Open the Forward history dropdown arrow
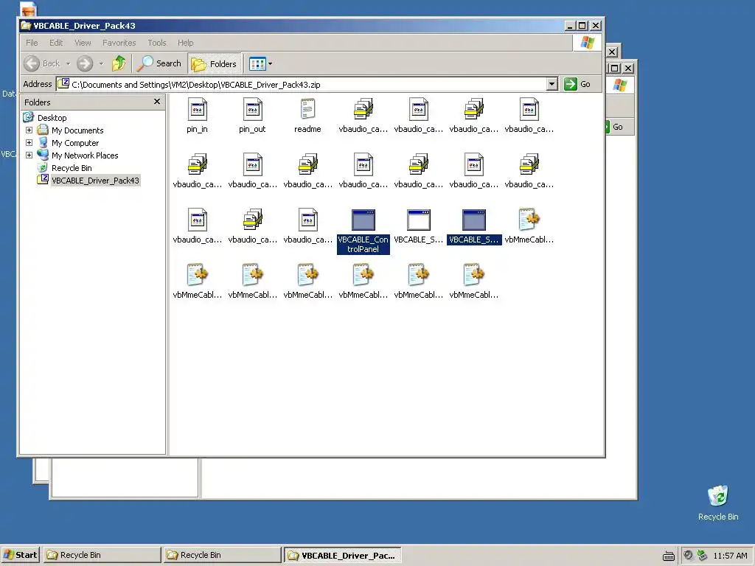 pos(101,63)
